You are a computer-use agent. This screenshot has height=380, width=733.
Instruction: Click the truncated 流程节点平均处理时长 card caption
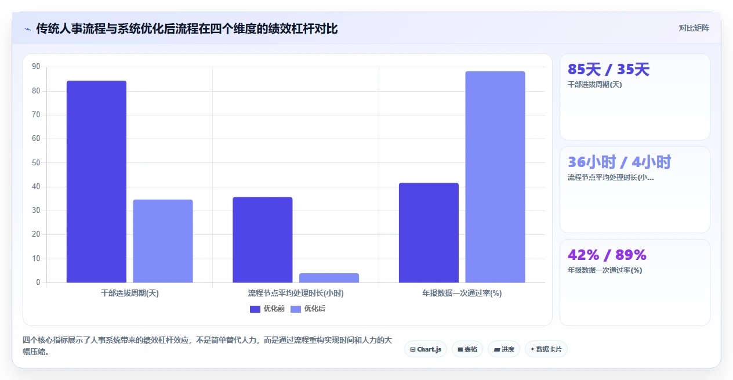(611, 178)
